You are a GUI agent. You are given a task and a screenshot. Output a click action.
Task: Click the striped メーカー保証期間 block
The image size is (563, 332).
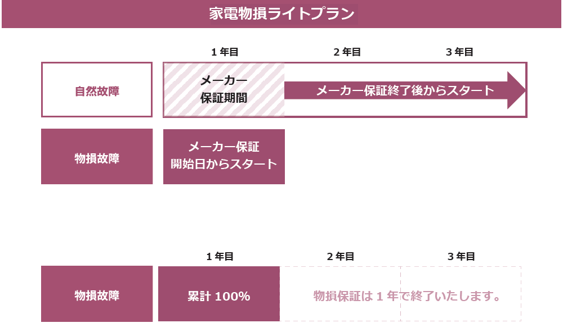click(224, 89)
